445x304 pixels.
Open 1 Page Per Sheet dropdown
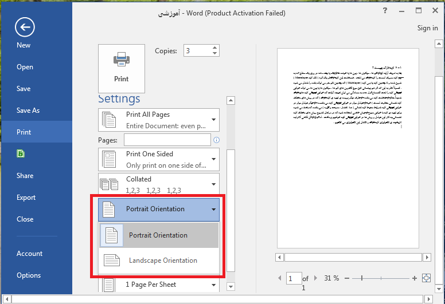pos(159,285)
